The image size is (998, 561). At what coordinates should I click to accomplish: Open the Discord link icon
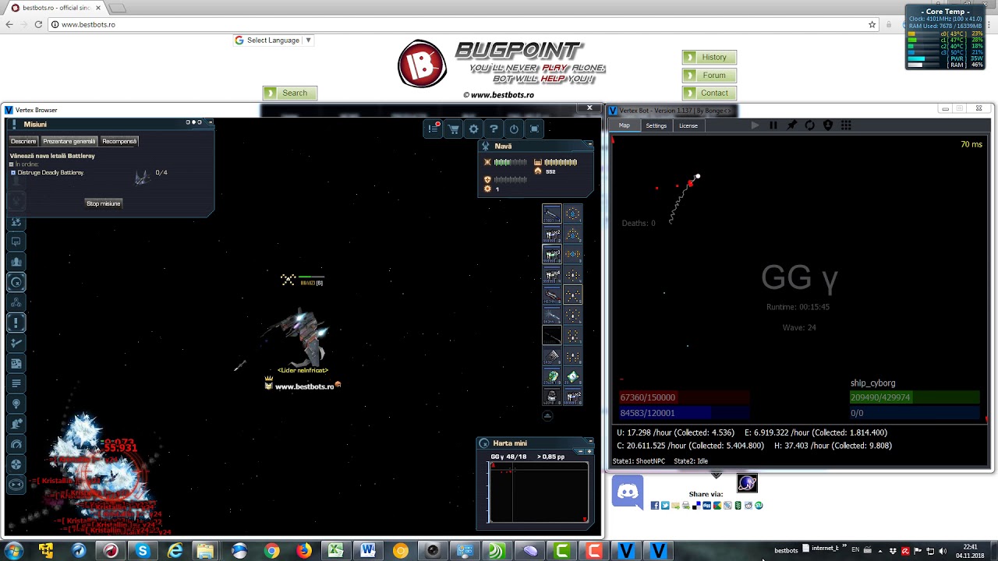628,492
